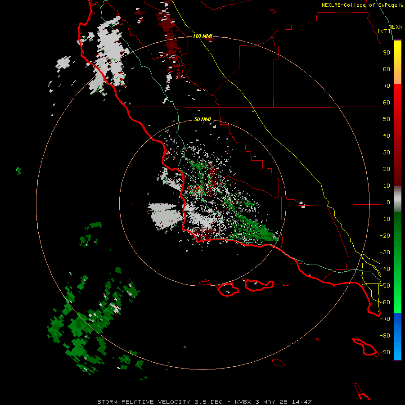
Task: Click the -80 value on velocity scale
Action: pyautogui.click(x=385, y=336)
